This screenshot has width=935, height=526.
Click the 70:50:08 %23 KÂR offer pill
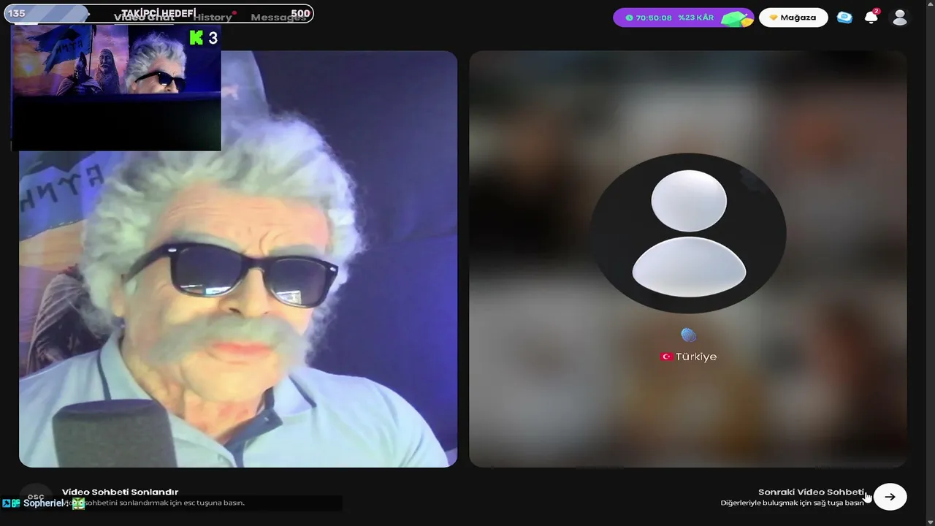click(x=683, y=18)
